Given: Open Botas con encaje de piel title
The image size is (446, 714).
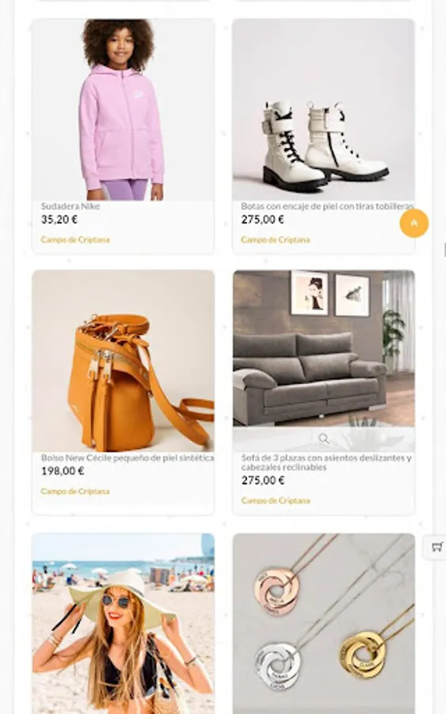Looking at the screenshot, I should (x=327, y=205).
